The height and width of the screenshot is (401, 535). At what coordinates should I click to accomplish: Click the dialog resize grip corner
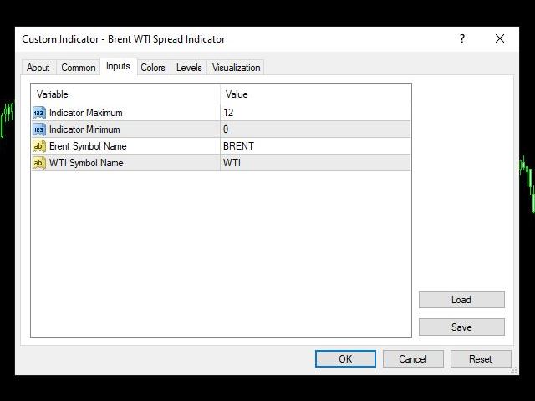514,371
